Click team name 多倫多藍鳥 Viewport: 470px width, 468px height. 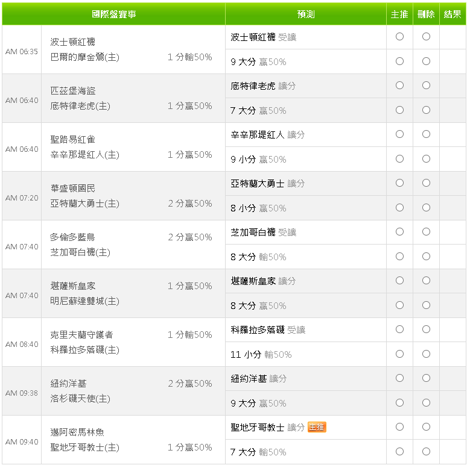pos(72,237)
